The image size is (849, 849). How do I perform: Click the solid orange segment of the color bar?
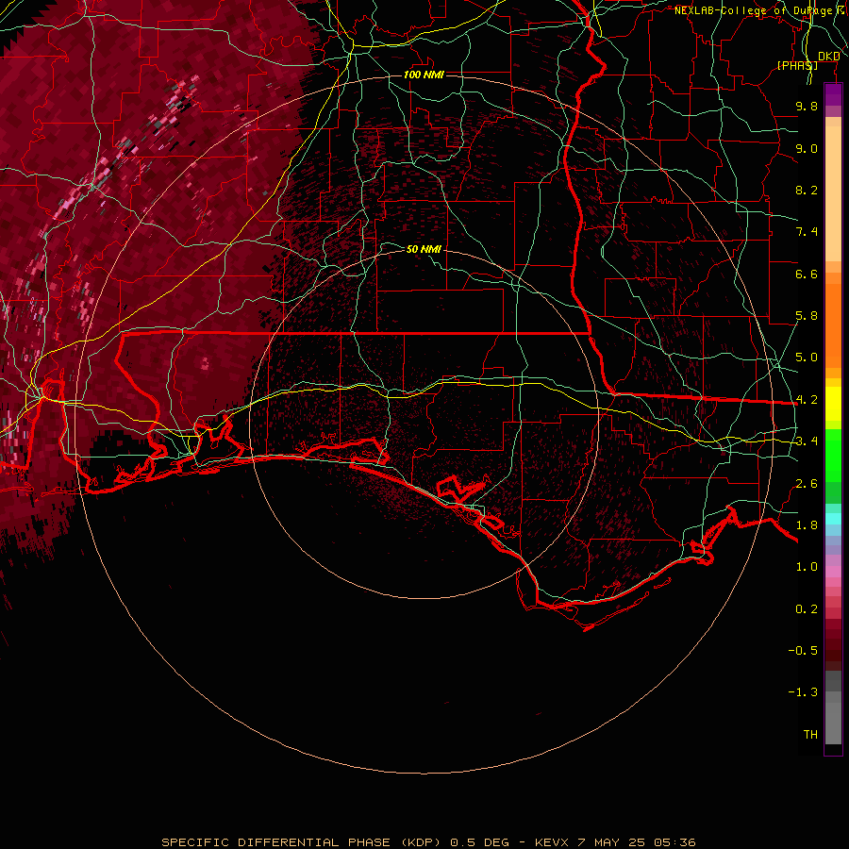833,325
